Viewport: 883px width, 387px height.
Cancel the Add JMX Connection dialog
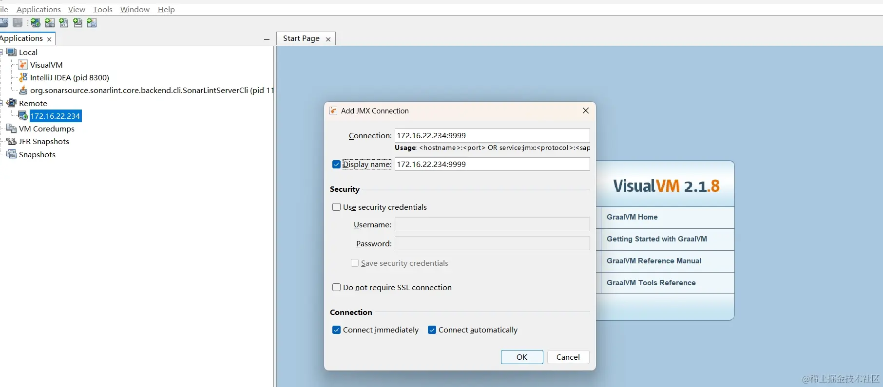coord(568,357)
